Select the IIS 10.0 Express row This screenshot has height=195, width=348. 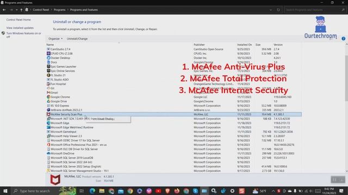pyautogui.click(x=174, y=106)
